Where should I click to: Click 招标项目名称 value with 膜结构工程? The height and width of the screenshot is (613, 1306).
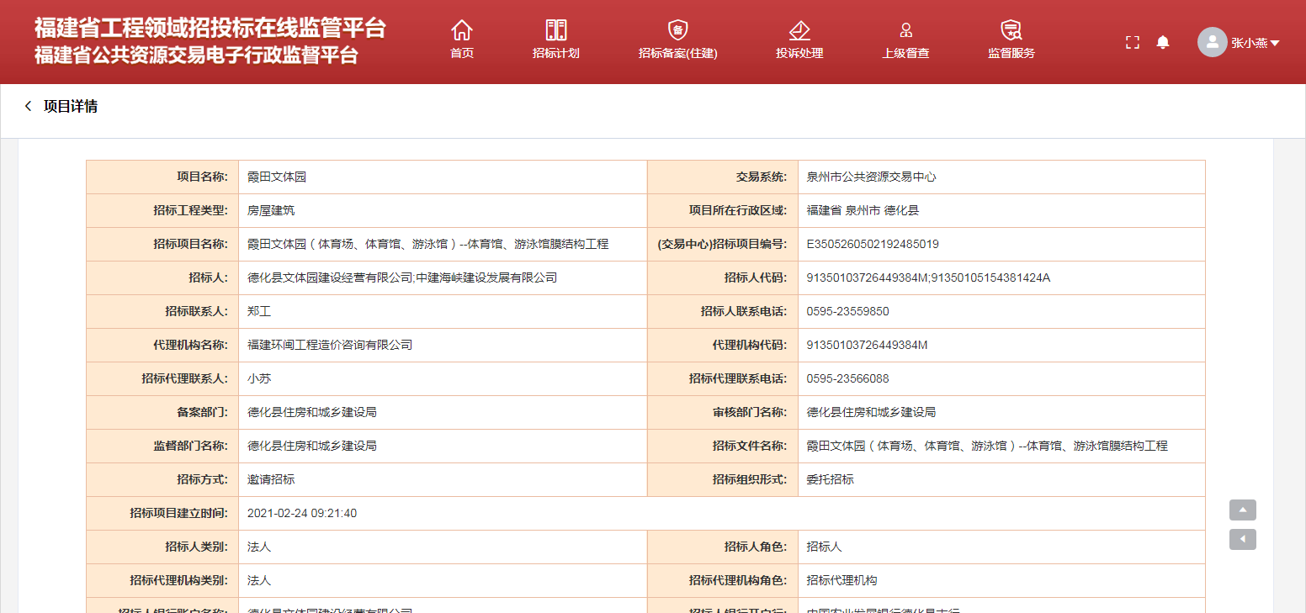pyautogui.click(x=427, y=244)
